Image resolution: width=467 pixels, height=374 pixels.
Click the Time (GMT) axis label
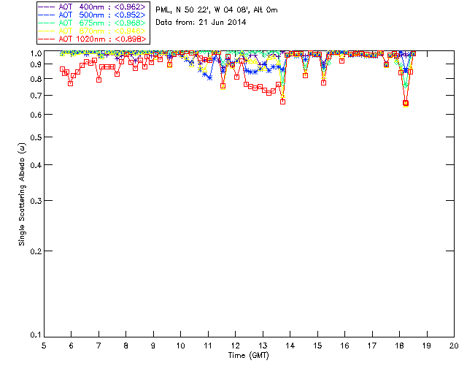click(249, 356)
